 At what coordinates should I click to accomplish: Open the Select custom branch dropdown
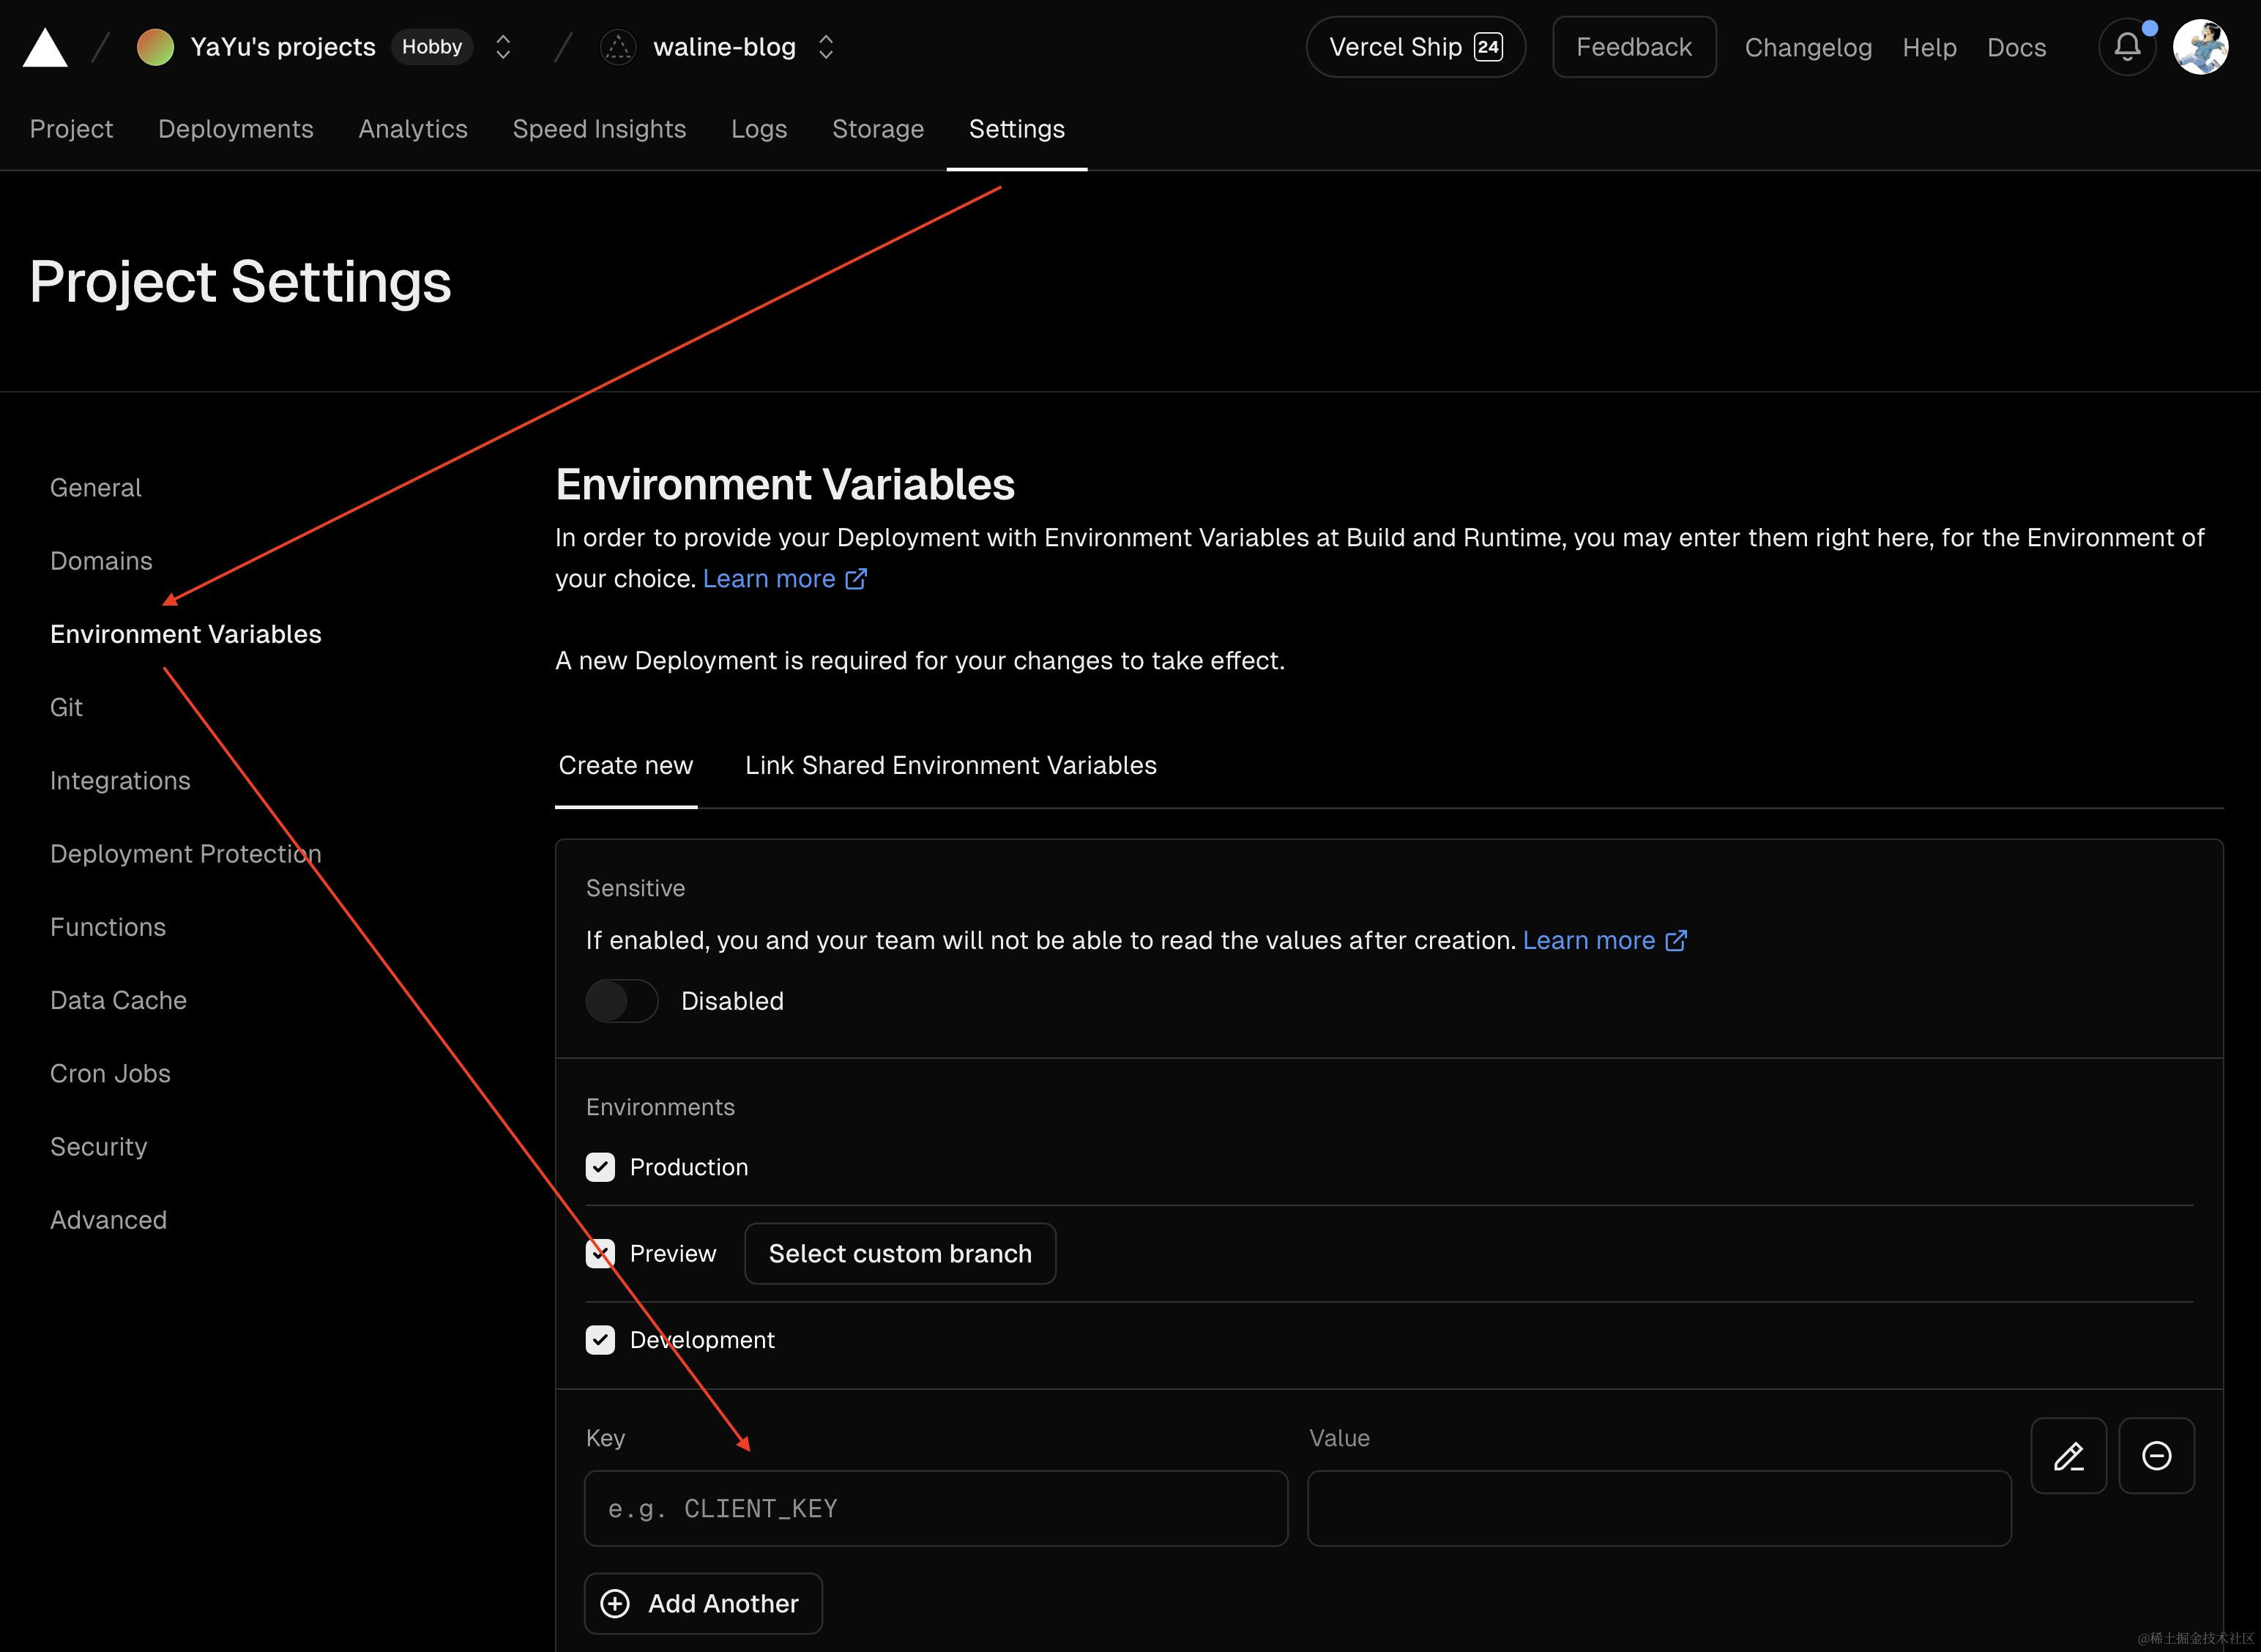tap(899, 1253)
